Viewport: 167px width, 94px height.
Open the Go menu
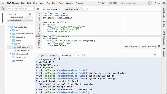click(x=48, y=3)
